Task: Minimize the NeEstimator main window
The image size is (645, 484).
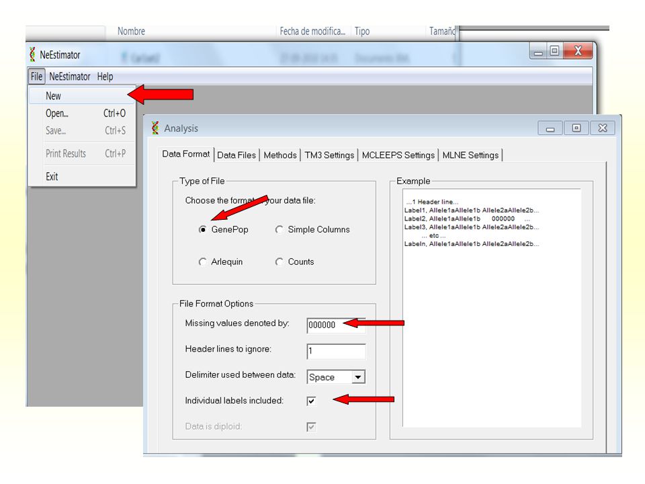Action: click(x=538, y=52)
